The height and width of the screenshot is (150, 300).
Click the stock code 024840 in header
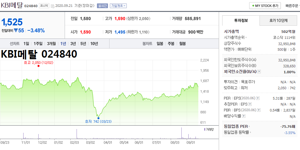31,6
